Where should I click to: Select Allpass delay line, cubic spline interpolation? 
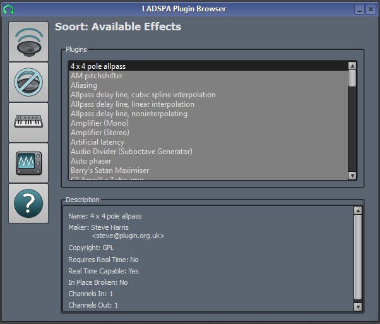(x=208, y=95)
